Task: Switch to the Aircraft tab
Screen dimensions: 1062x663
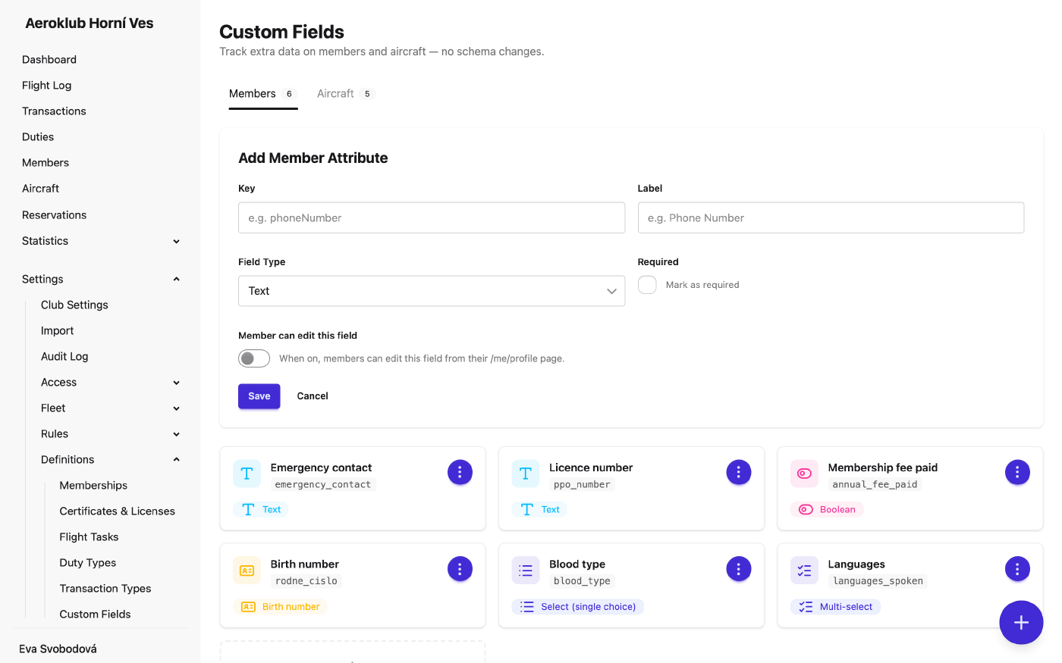Action: click(346, 94)
